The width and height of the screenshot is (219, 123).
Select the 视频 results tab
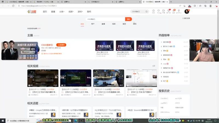(x=114, y=24)
